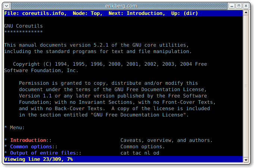Screen dimensions: 254x168
Task: Click the 'Permission is granted to copy' line
Action: 109,83
